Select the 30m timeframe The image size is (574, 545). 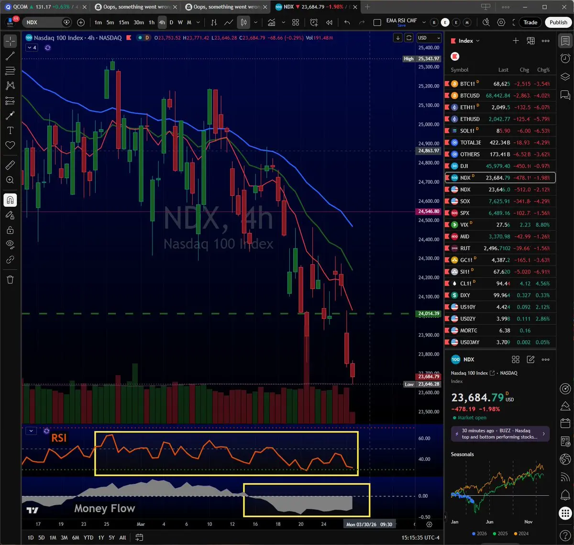(x=139, y=22)
